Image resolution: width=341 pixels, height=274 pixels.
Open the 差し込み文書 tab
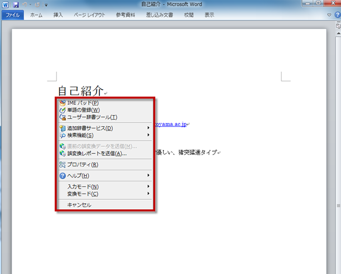click(160, 15)
